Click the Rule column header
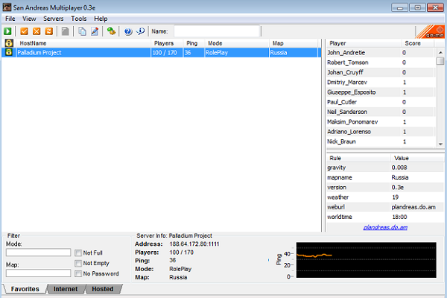 click(x=358, y=158)
